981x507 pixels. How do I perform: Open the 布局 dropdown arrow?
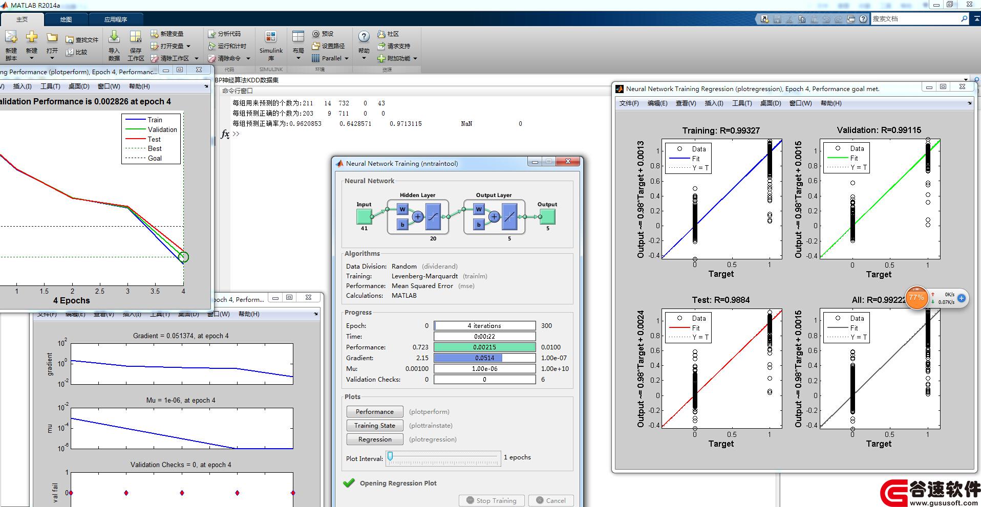pos(298,58)
